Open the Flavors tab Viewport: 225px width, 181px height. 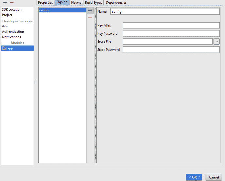point(76,2)
